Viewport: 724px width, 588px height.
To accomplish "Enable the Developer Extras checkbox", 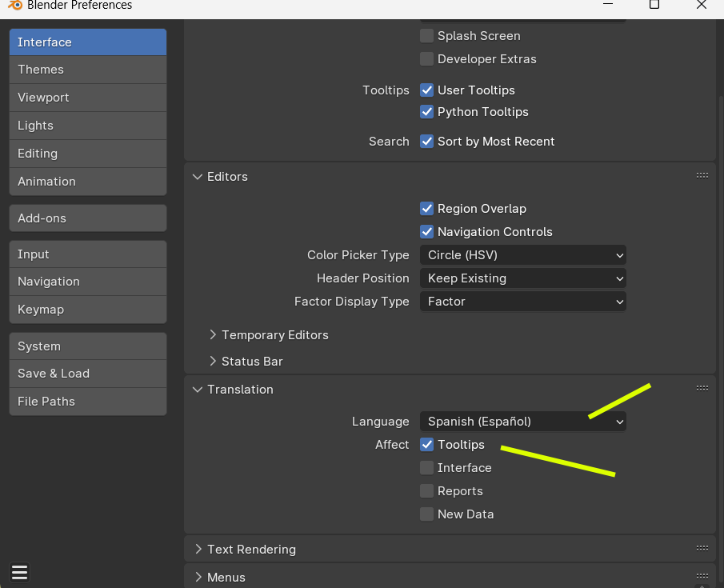I will [427, 59].
